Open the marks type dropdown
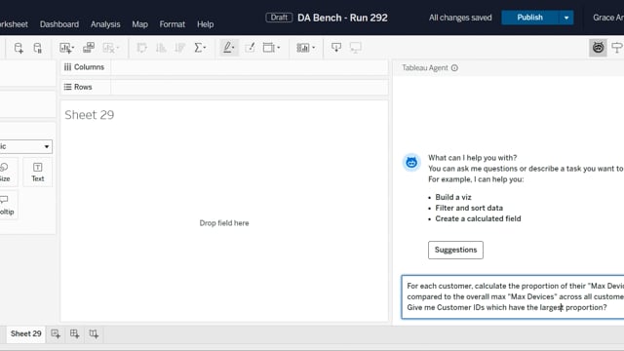Screen dimensions: 624x351 [24, 146]
